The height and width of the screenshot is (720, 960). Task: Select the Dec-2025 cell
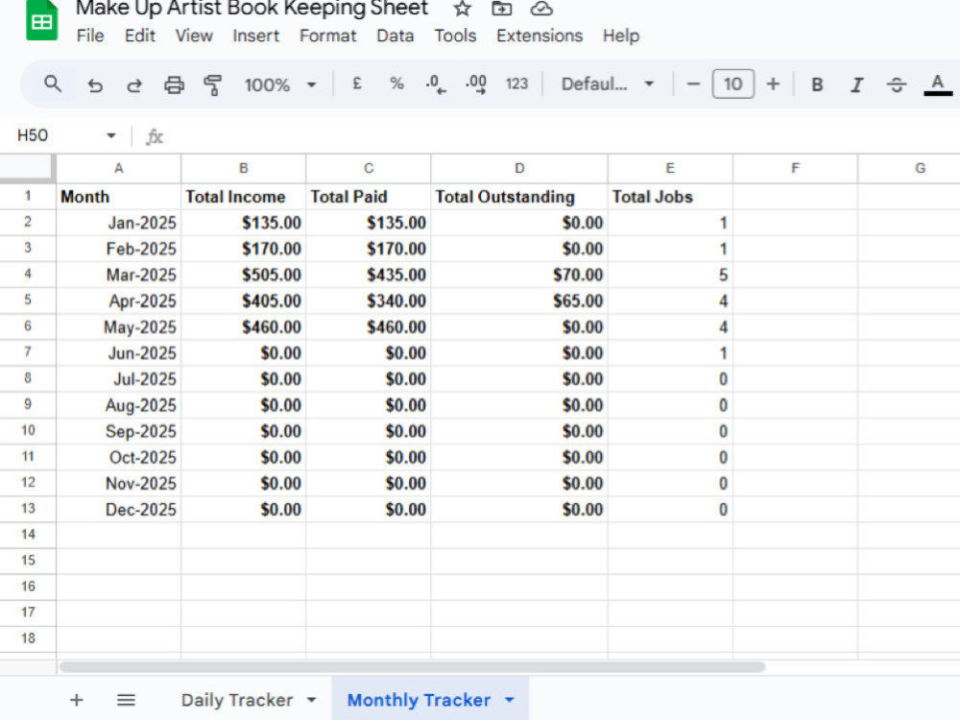click(119, 510)
